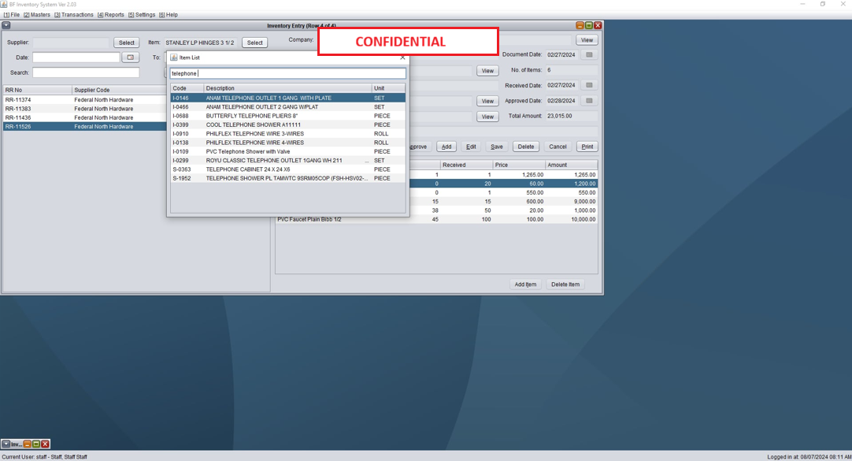Image resolution: width=852 pixels, height=461 pixels.
Task: Focus the Supplier input field
Action: click(x=71, y=43)
